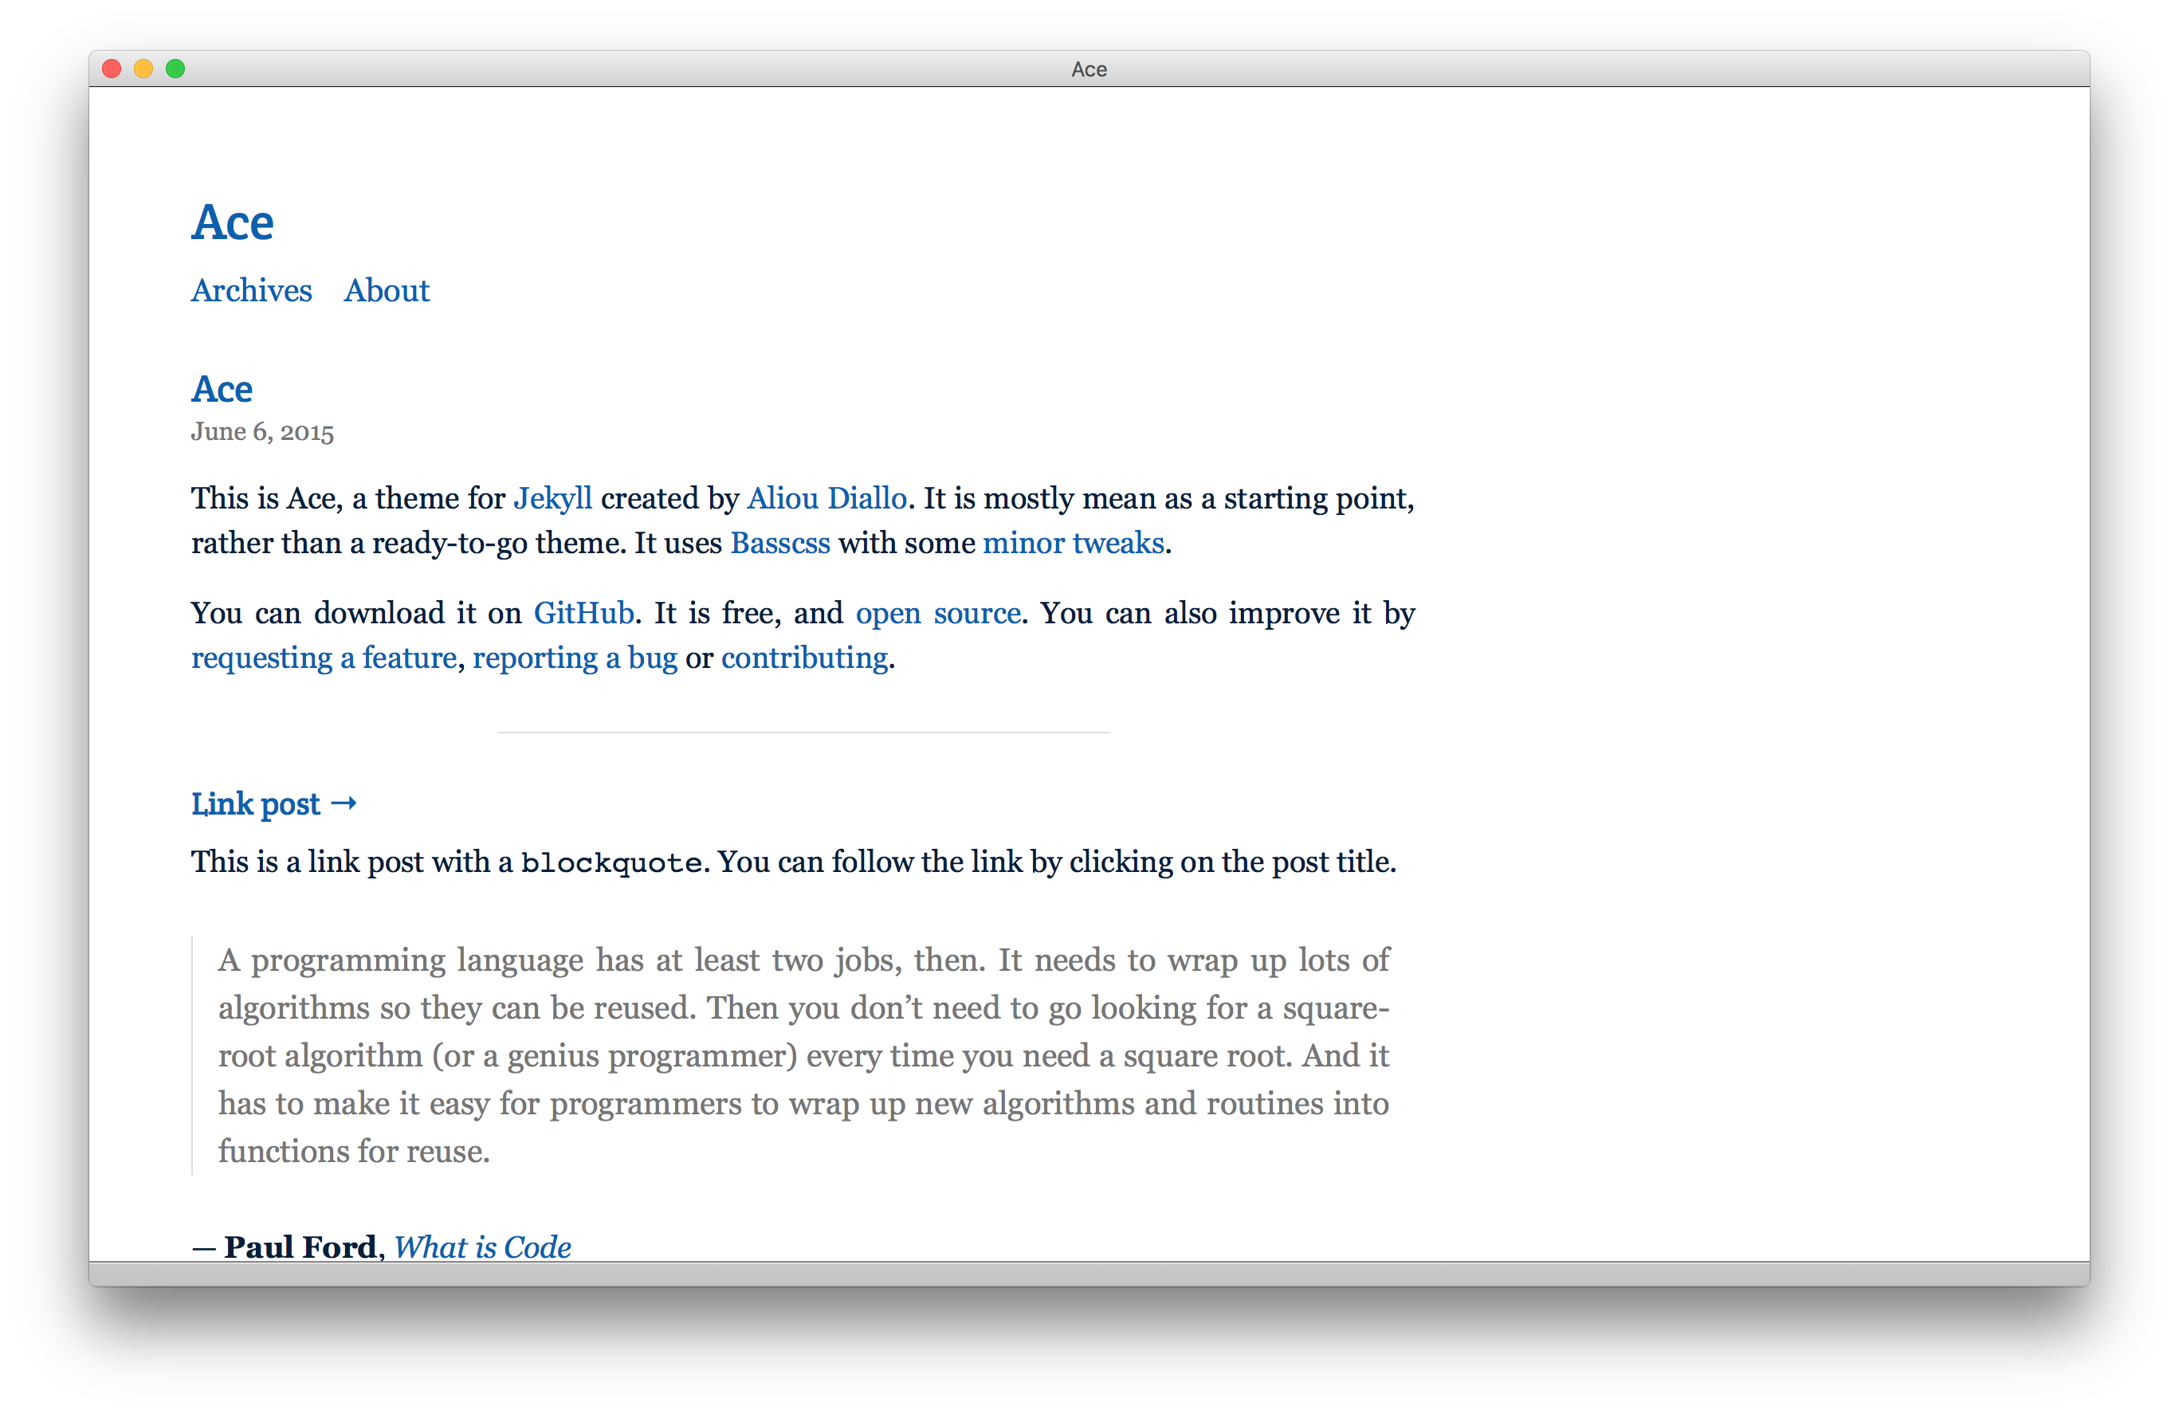2179x1414 pixels.
Task: Click reporting a bug link
Action: pos(574,658)
